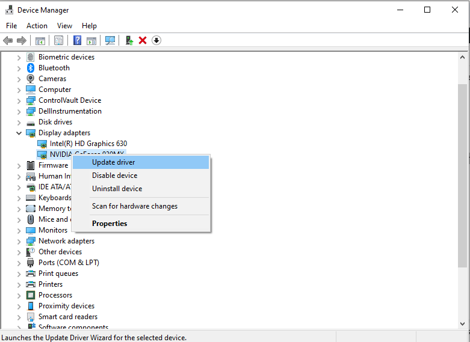Click the Back arrow toolbar icon
The height and width of the screenshot is (342, 470).
pyautogui.click(x=8, y=40)
